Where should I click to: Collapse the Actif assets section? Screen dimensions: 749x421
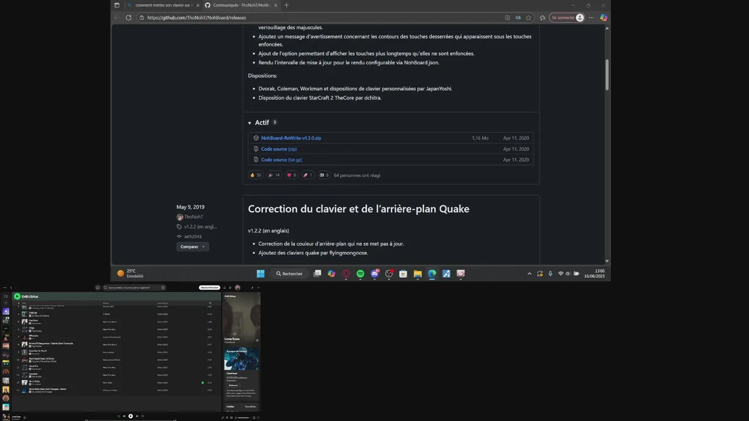coord(258,123)
